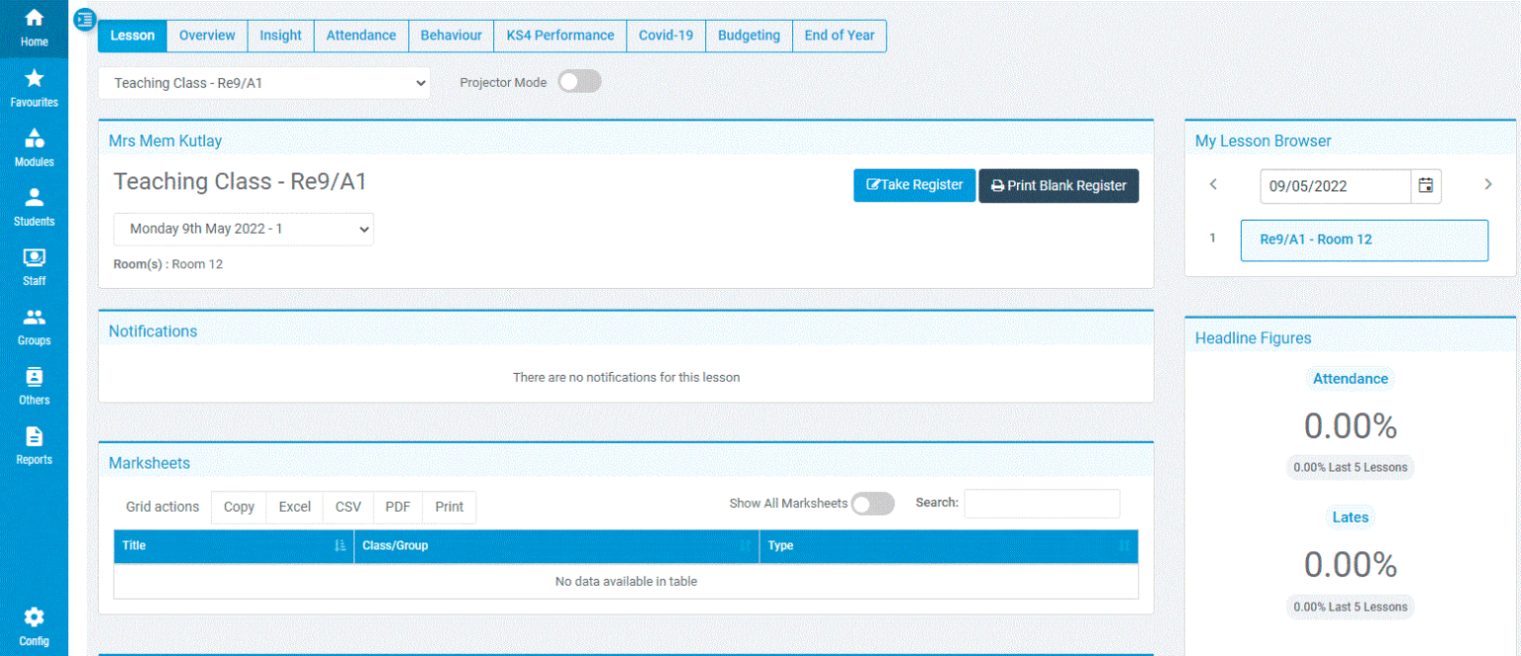Click the Take Register button
Screen dimensions: 1521x656
pos(914,185)
